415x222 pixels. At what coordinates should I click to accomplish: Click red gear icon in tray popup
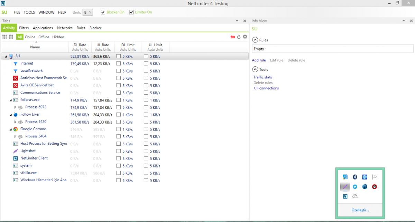374,187
